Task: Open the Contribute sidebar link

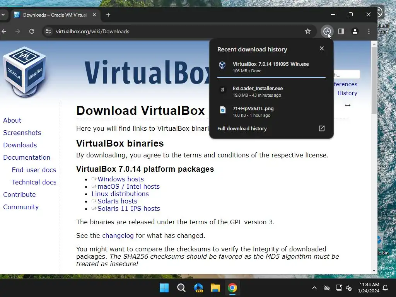Action: click(19, 195)
